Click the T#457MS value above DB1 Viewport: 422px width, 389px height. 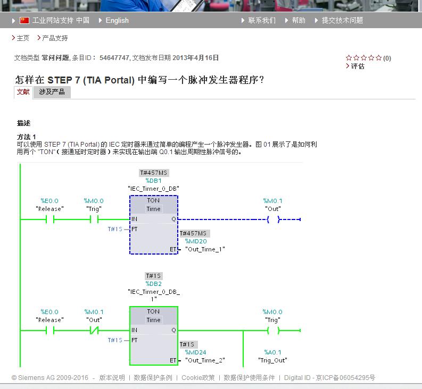click(154, 173)
